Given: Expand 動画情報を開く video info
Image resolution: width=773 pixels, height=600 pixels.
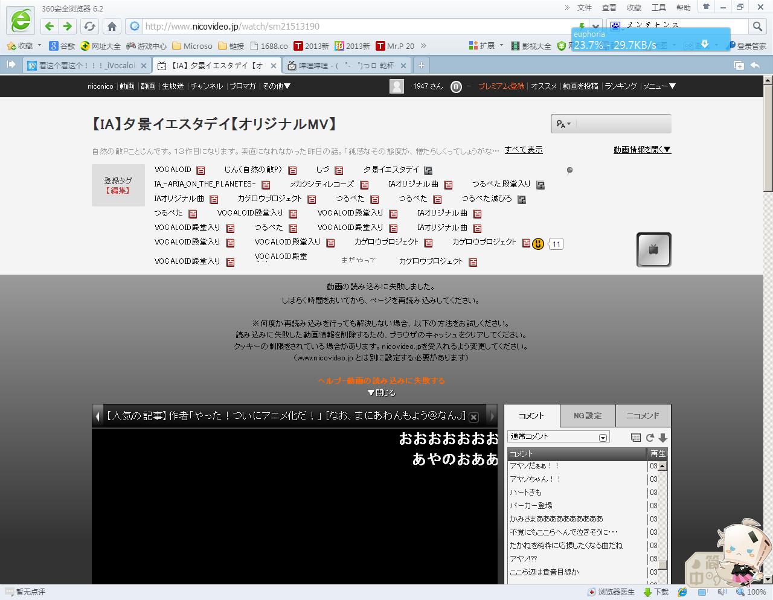Looking at the screenshot, I should 642,150.
